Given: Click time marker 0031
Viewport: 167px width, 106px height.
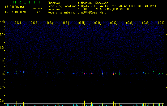Looking at the screenshot, I should [18, 23].
